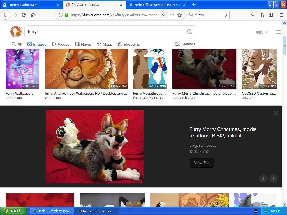Viewport: 287px width, 215px height.
Task: Click the View File button
Action: pos(202,163)
